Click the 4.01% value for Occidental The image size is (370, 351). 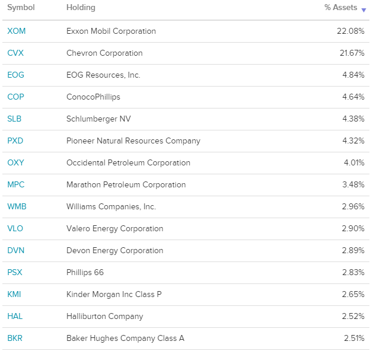[x=354, y=162]
